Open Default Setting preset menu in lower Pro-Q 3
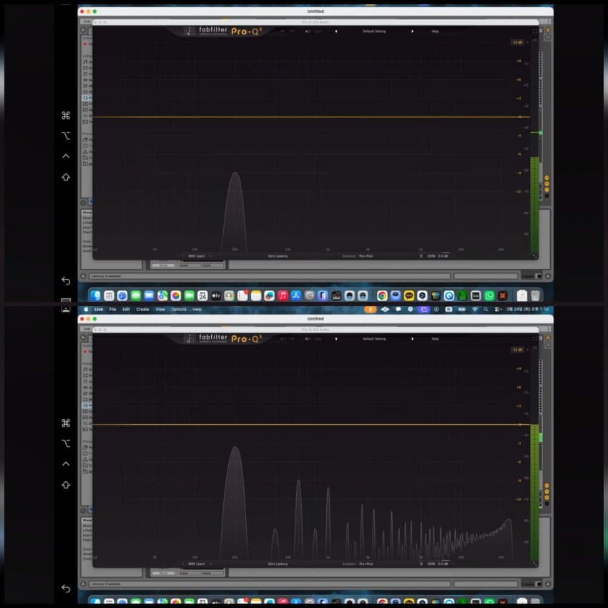608x608 pixels. point(374,338)
